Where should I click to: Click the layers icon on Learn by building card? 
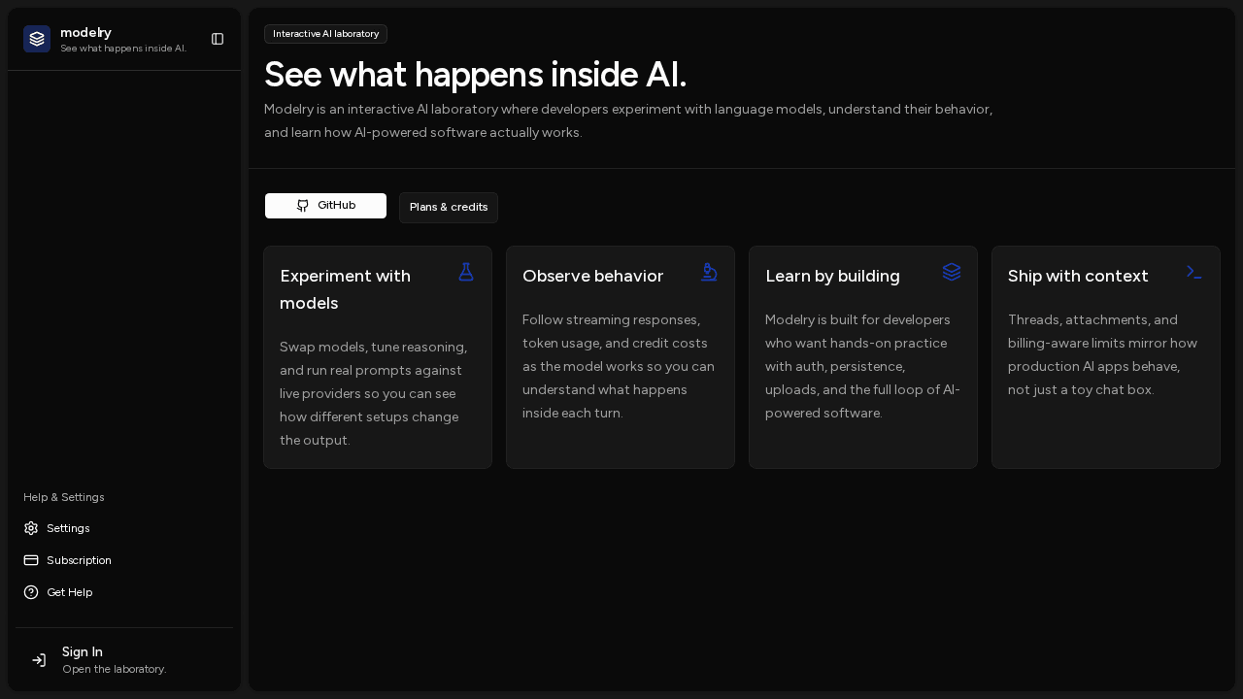[x=952, y=272]
